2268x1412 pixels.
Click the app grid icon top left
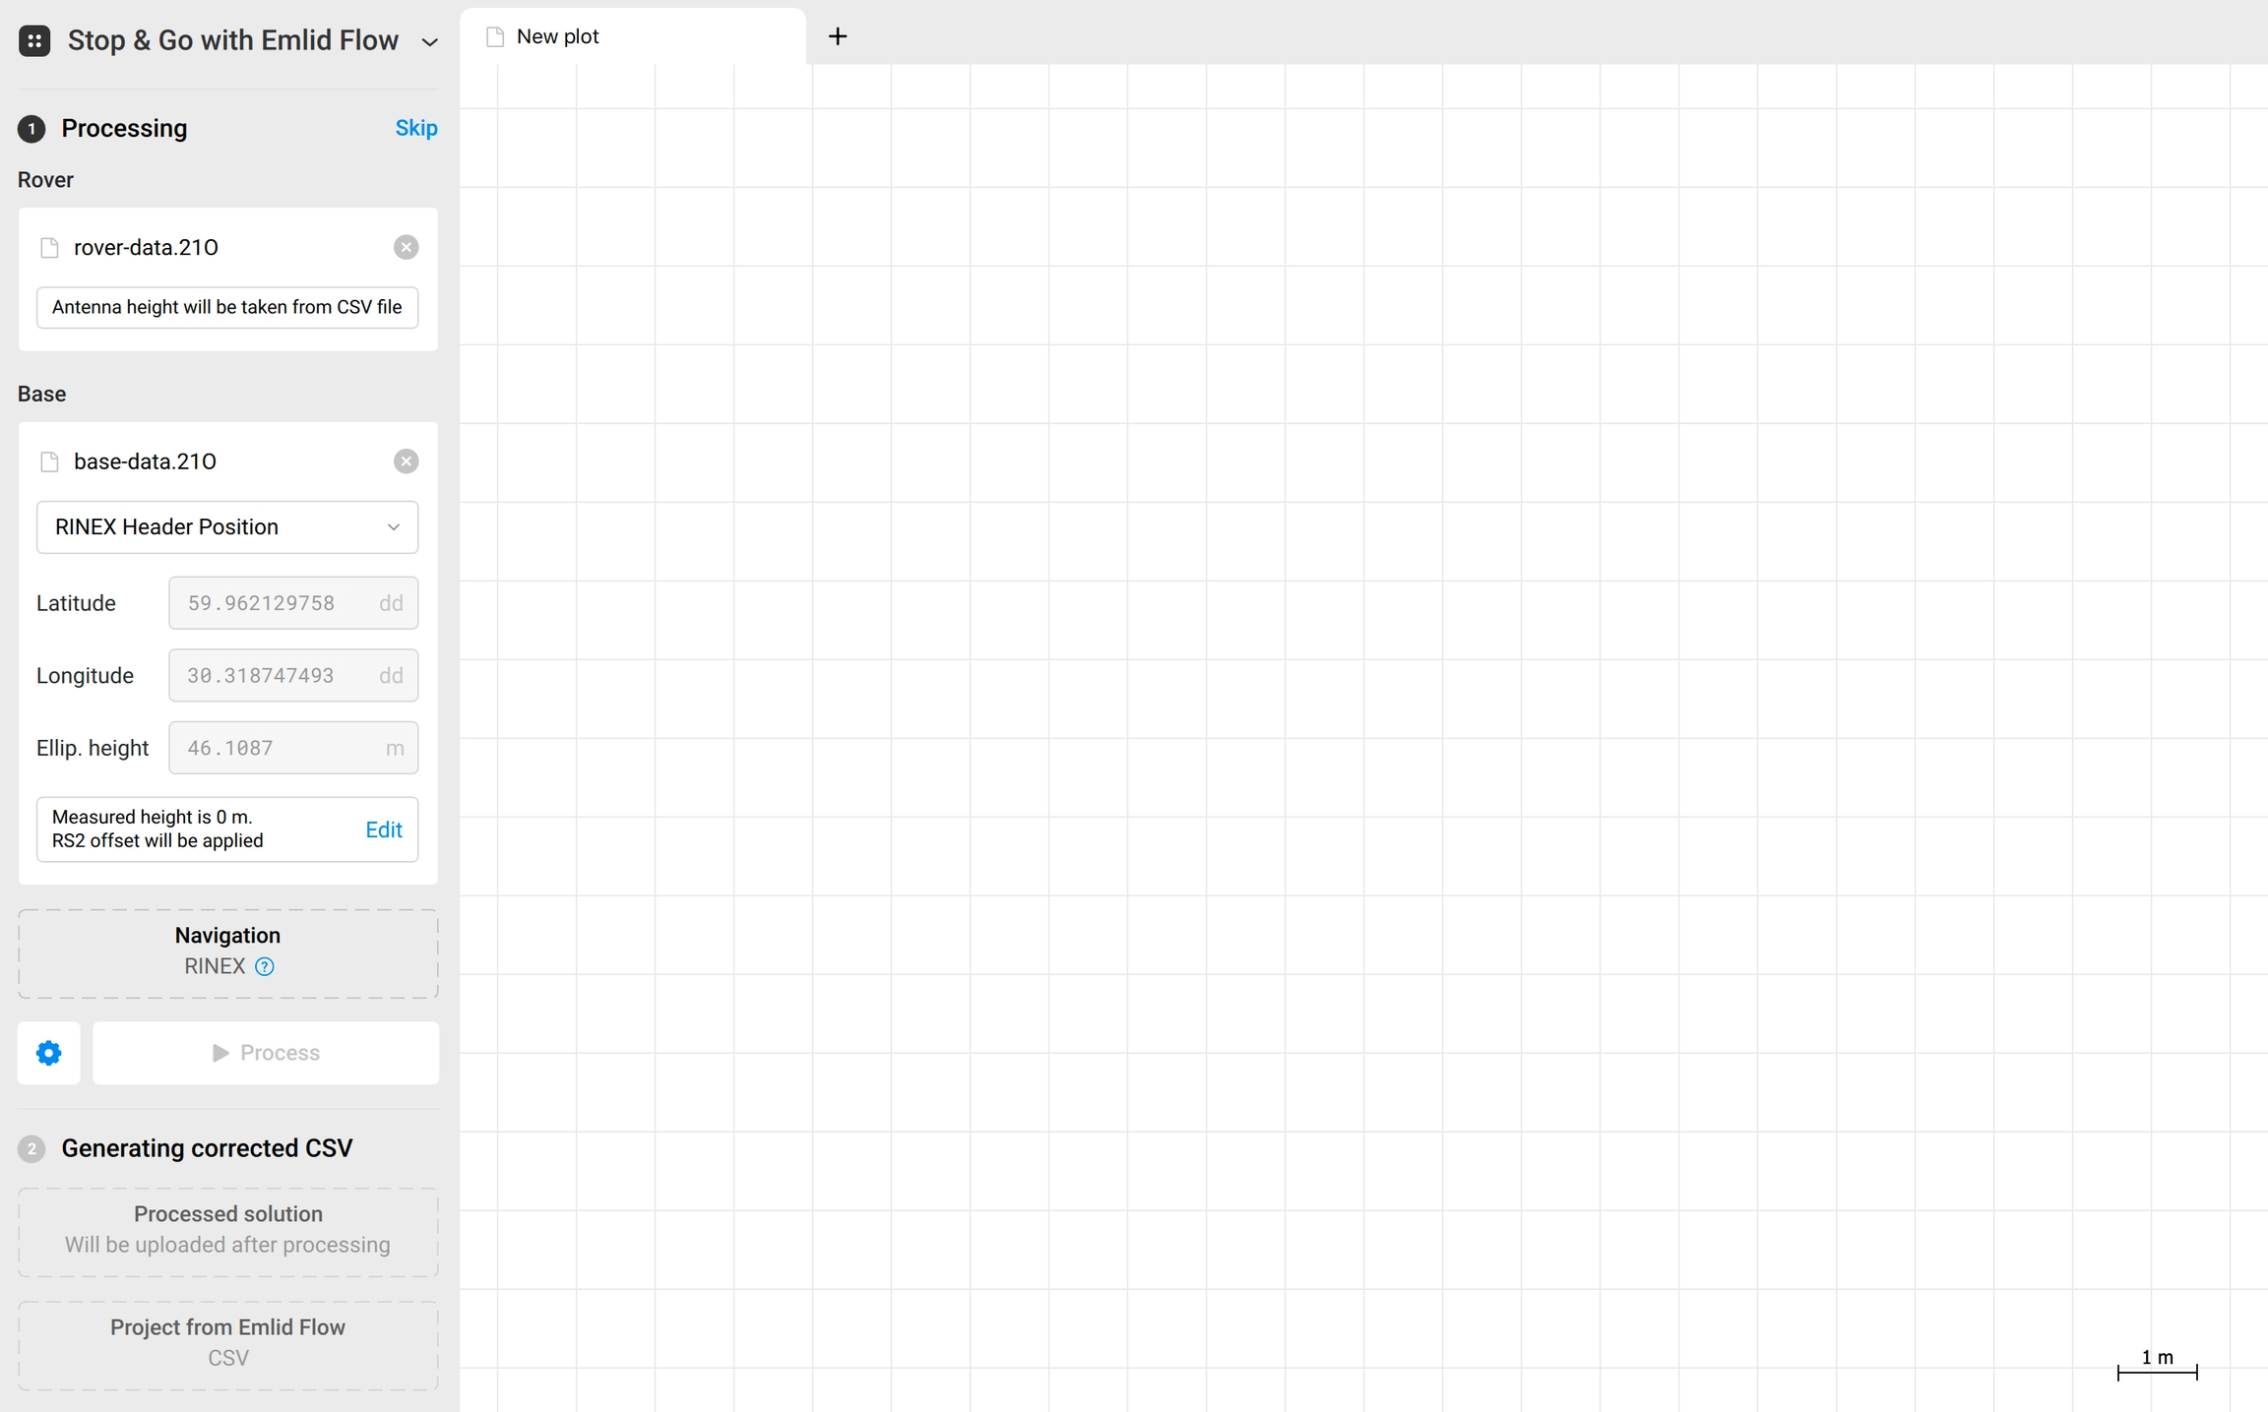tap(34, 40)
